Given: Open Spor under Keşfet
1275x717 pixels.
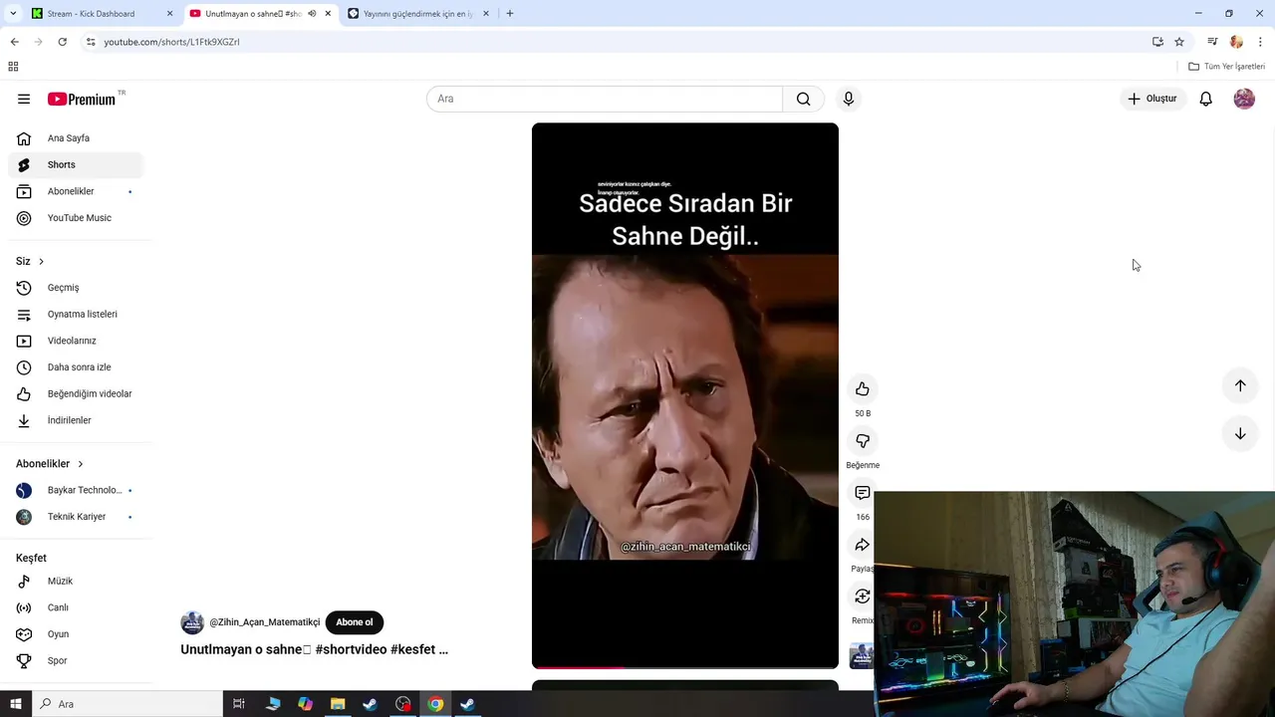Looking at the screenshot, I should point(76,660).
